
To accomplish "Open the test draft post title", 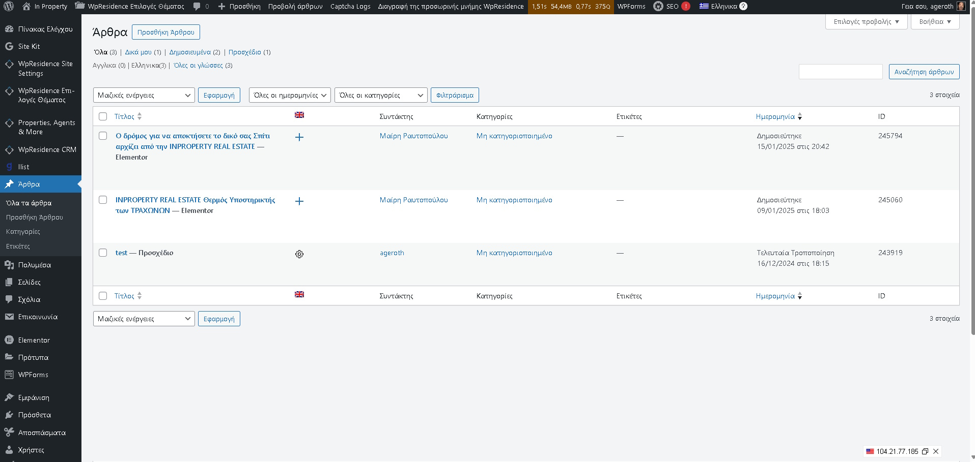I will point(121,253).
